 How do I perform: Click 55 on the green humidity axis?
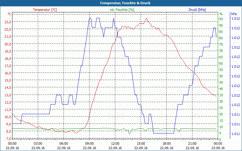click(x=221, y=70)
